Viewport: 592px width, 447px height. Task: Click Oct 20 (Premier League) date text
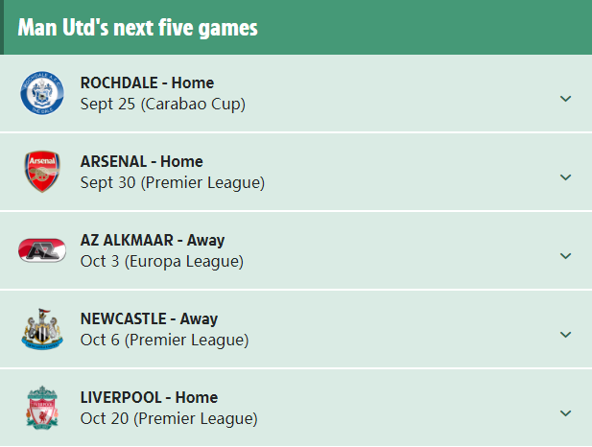coord(169,418)
